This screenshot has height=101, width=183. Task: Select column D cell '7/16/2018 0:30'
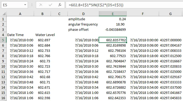point(83,67)
